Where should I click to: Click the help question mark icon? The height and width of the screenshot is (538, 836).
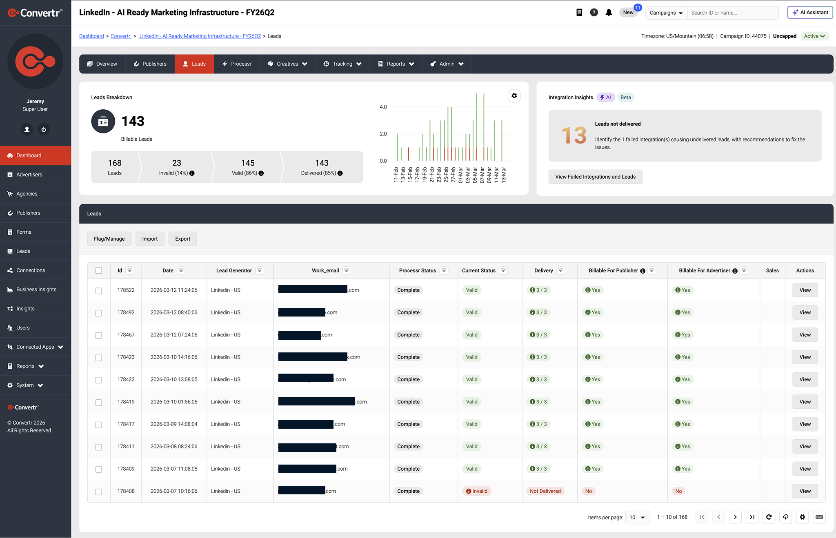[x=594, y=13]
